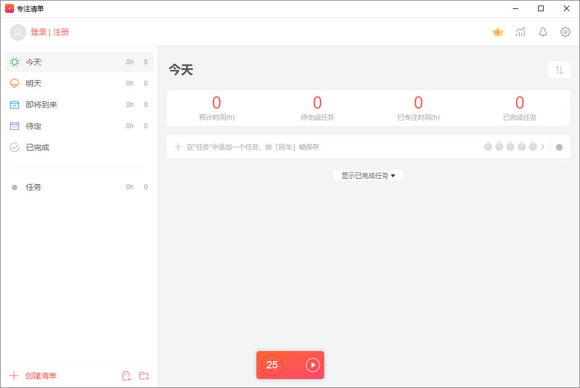580x388 pixels.
Task: Click the add folder icon
Action: click(144, 376)
